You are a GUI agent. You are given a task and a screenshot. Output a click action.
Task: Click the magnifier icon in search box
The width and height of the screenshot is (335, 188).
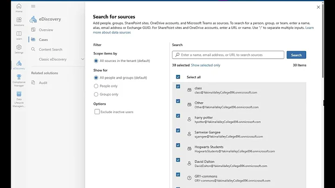(x=177, y=55)
